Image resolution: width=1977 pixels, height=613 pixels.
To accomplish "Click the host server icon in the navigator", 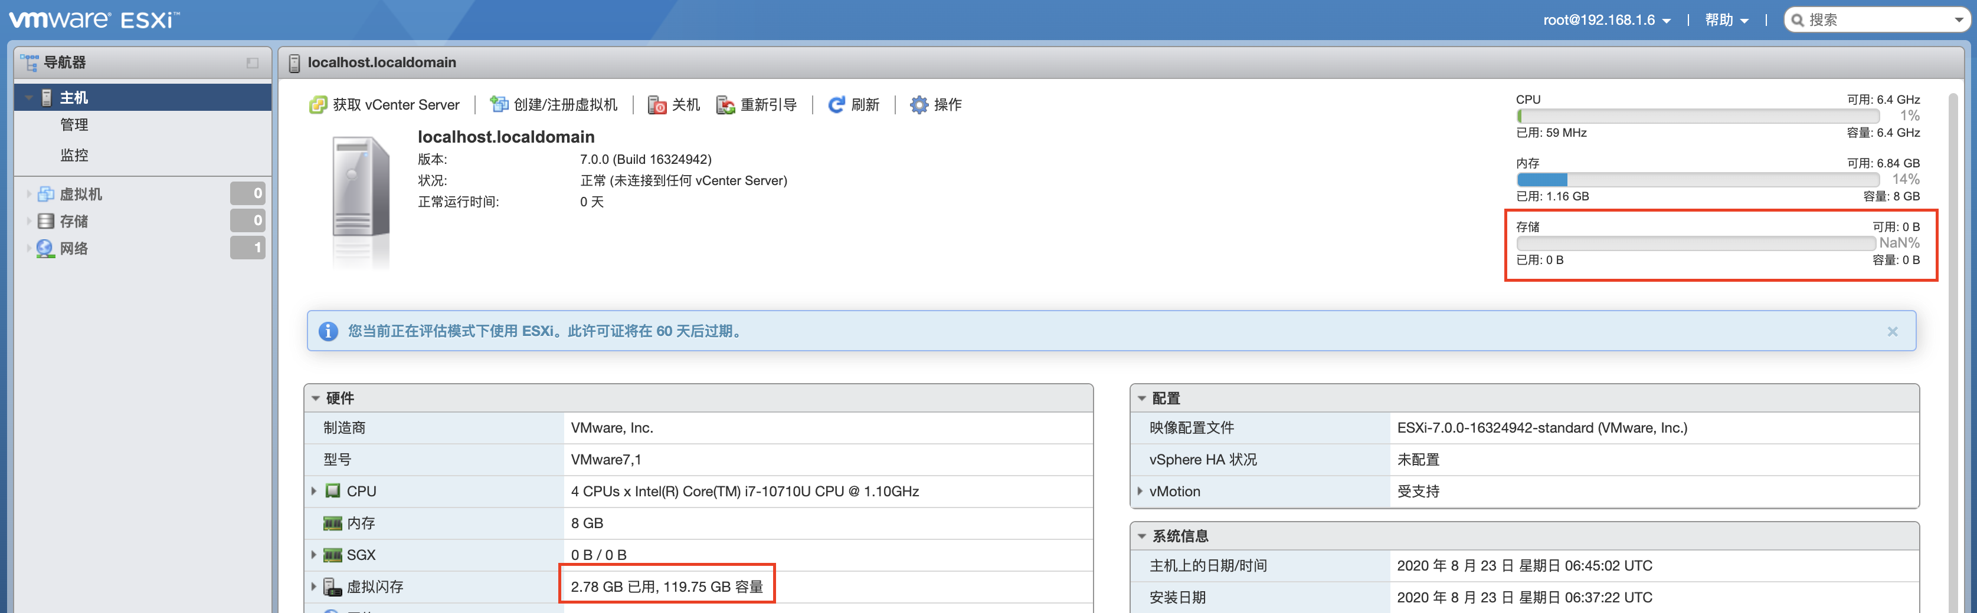I will point(47,97).
